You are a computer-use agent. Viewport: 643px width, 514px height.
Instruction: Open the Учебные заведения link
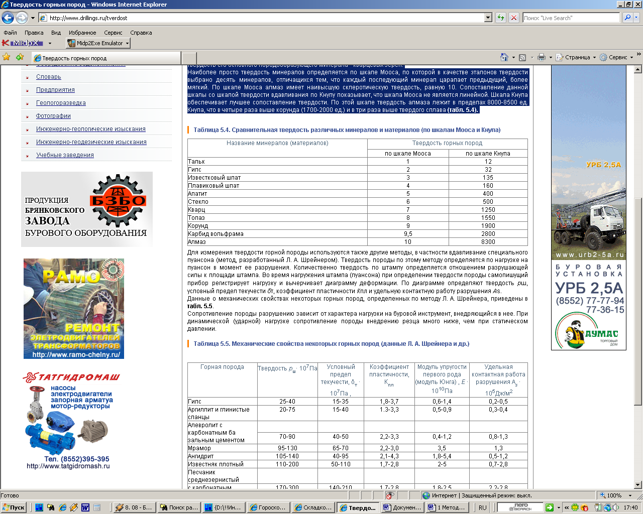click(65, 155)
